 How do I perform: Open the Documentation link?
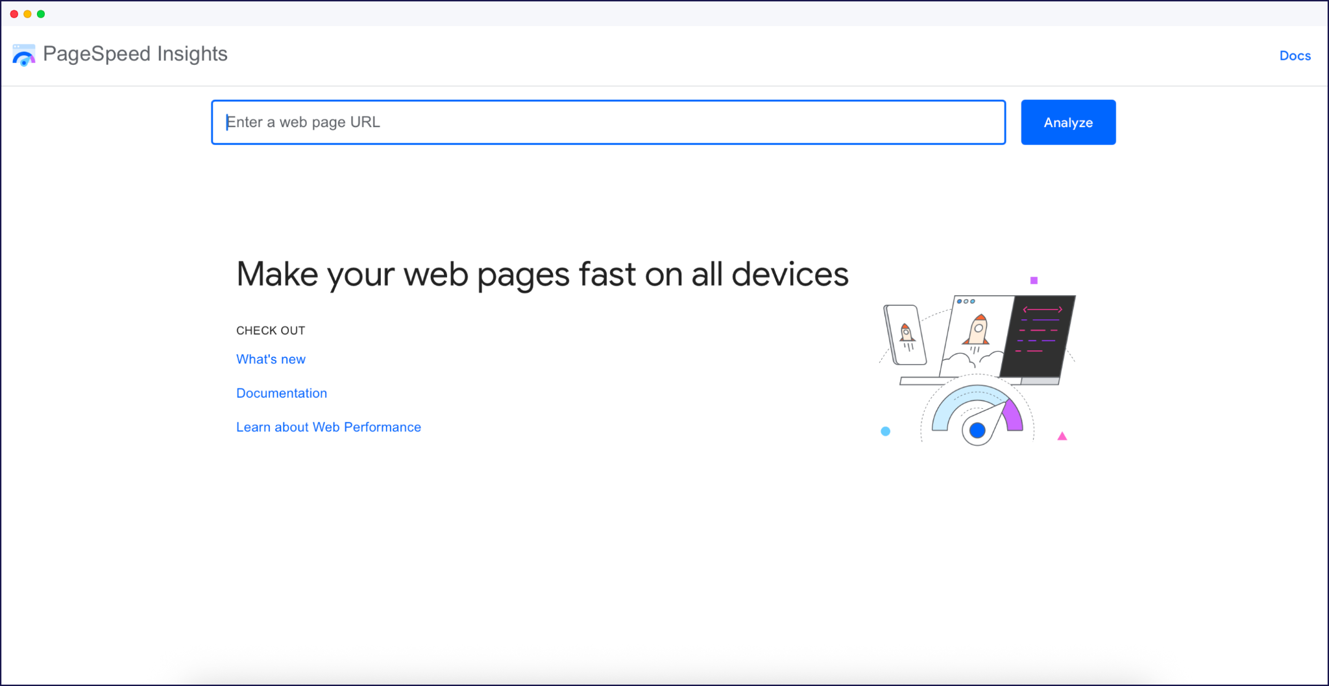282,393
